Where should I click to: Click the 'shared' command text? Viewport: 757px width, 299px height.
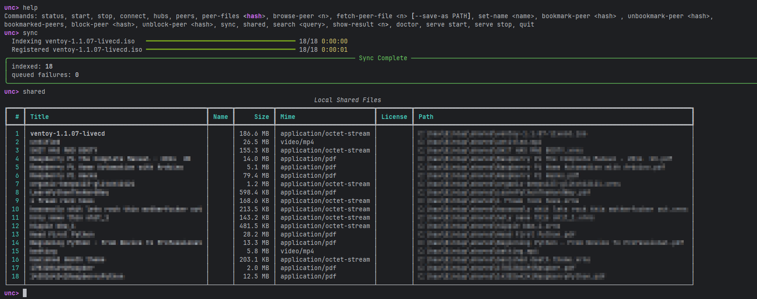pos(34,92)
